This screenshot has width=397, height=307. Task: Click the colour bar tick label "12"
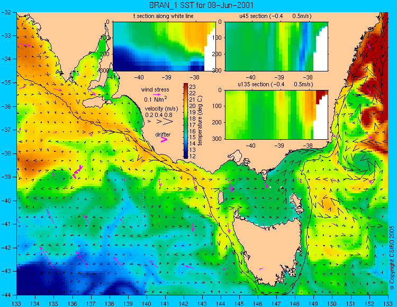point(193,156)
